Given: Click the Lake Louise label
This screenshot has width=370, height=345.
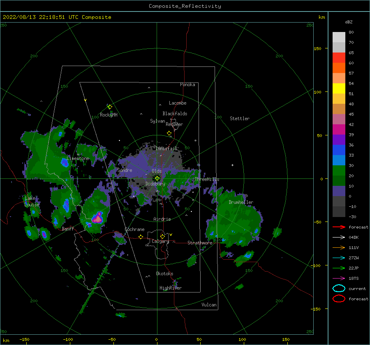Looking at the screenshot, I should pos(32,201).
